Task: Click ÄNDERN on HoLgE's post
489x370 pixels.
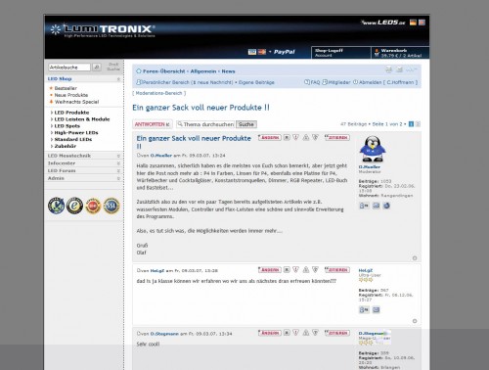Action: pyautogui.click(x=269, y=270)
